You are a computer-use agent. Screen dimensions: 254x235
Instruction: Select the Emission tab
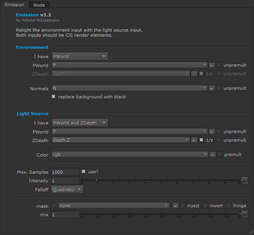(x=14, y=5)
